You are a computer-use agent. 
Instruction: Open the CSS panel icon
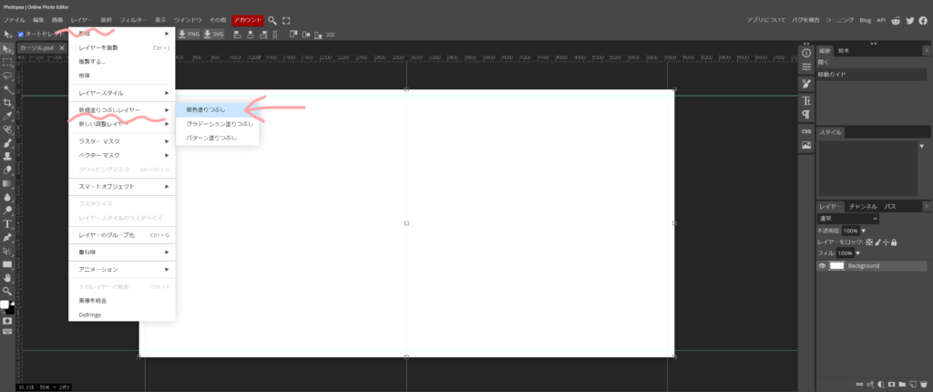click(x=806, y=130)
